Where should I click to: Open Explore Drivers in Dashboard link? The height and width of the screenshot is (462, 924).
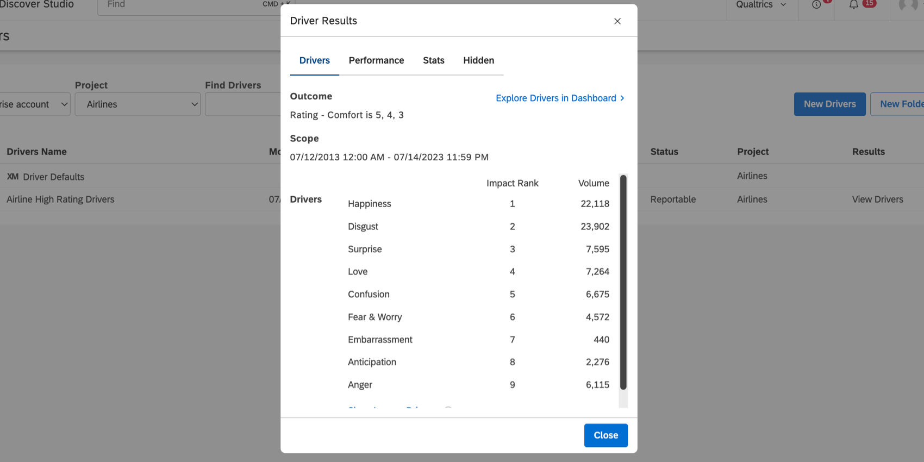pyautogui.click(x=555, y=98)
